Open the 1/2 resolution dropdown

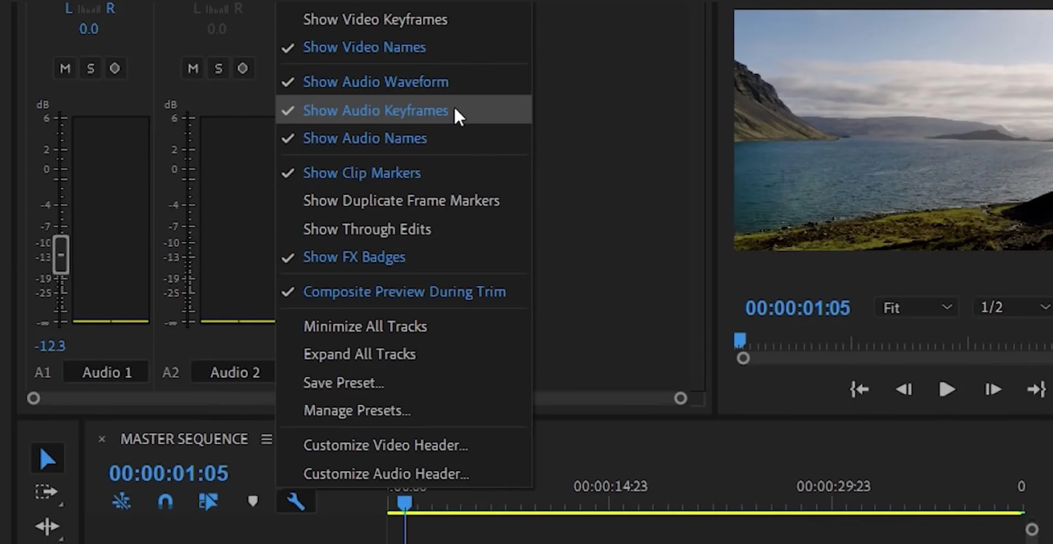(1012, 308)
